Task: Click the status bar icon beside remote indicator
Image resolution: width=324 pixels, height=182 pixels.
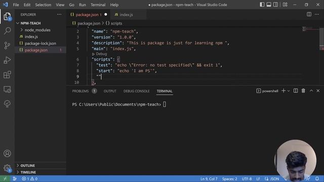Action: (x=15, y=178)
